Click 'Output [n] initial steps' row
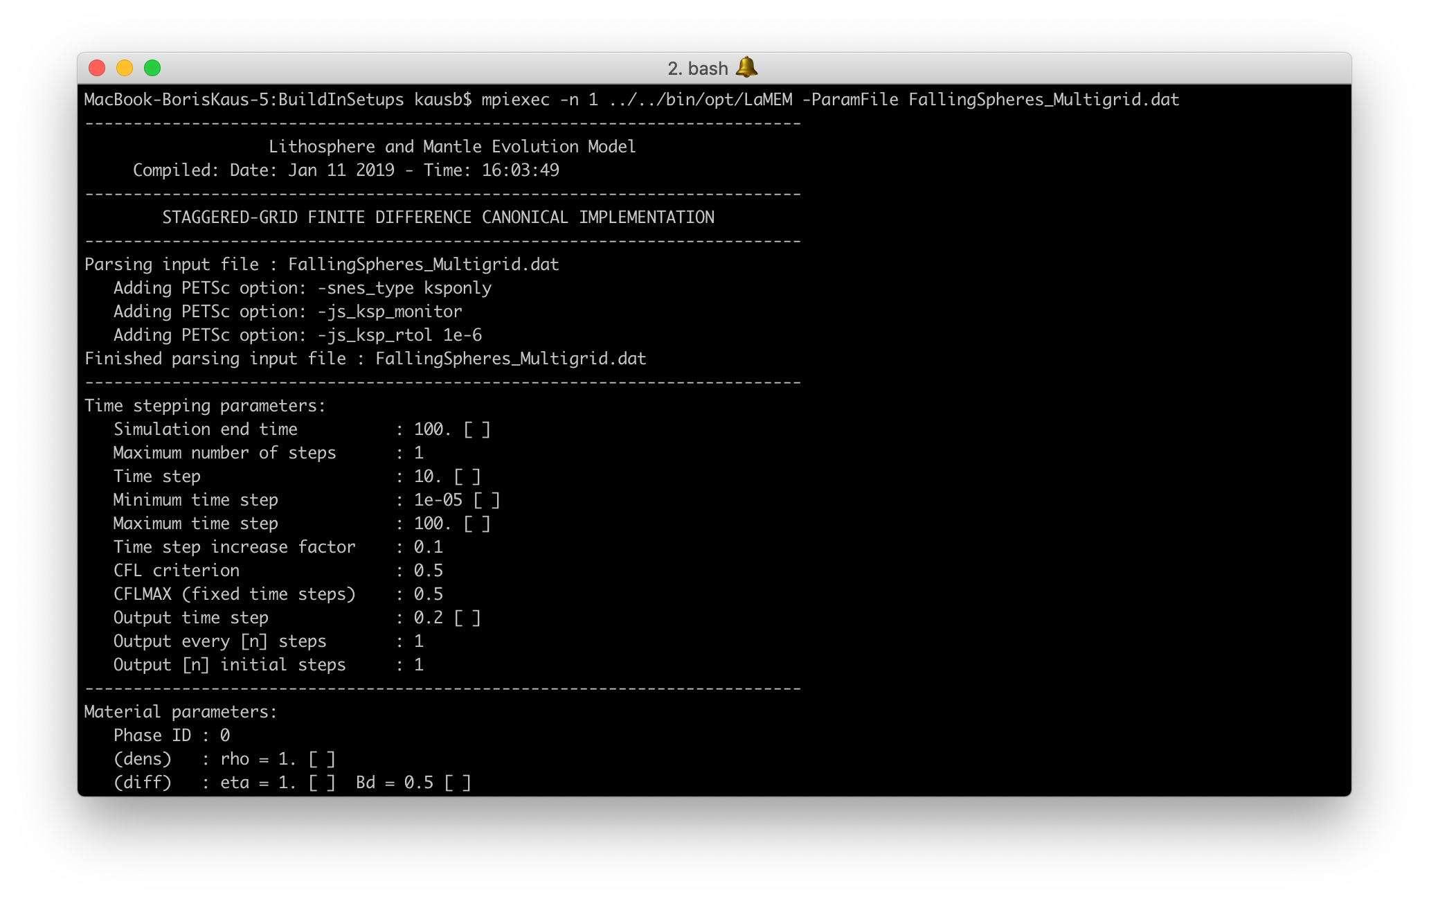The image size is (1429, 899). point(269,665)
